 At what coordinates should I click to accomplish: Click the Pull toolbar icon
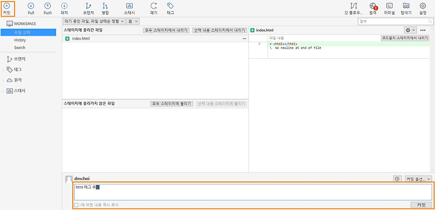tap(31, 8)
